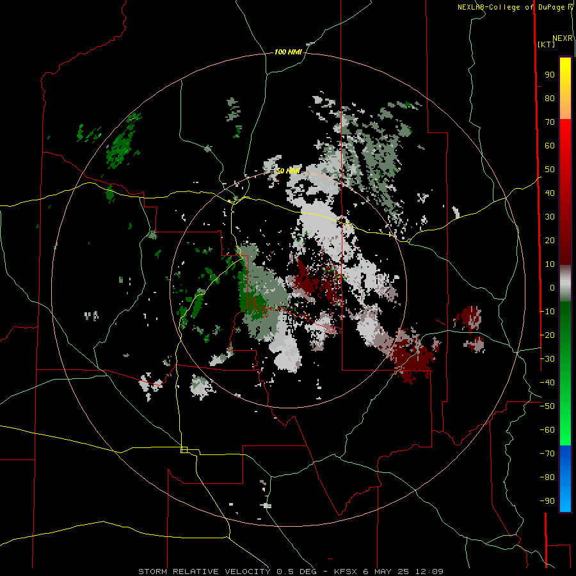Click the "-80" scale label

click(x=547, y=477)
